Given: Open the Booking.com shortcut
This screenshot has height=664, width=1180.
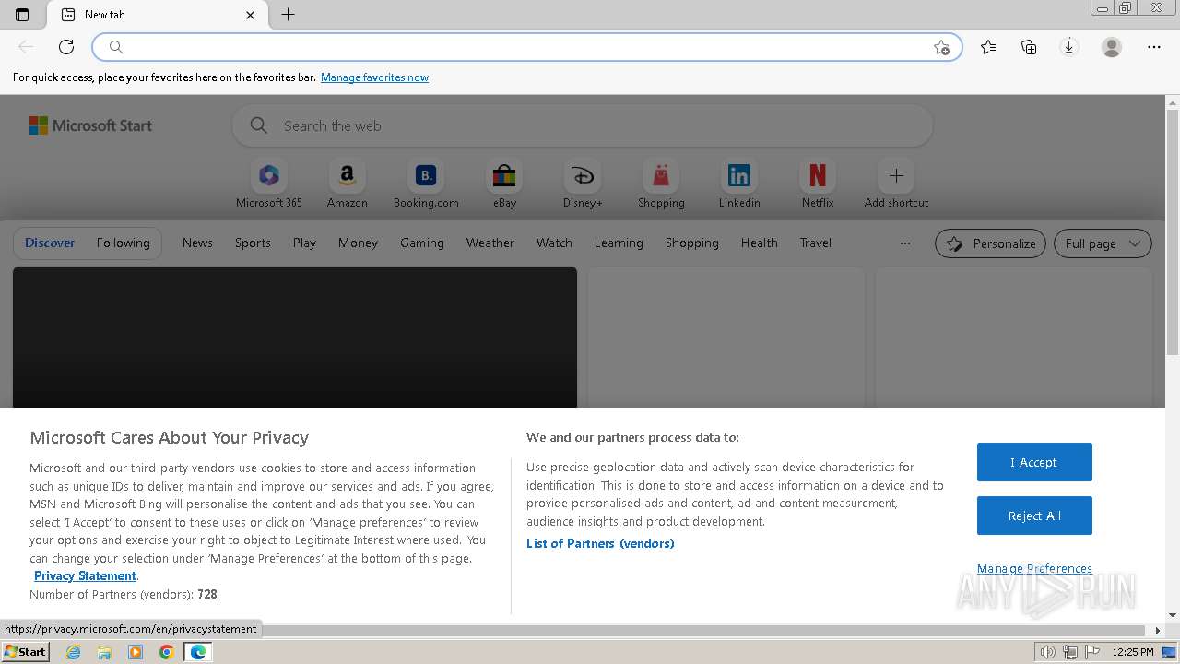Looking at the screenshot, I should tap(426, 184).
